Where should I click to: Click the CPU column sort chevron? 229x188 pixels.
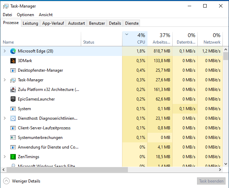tap(127, 35)
